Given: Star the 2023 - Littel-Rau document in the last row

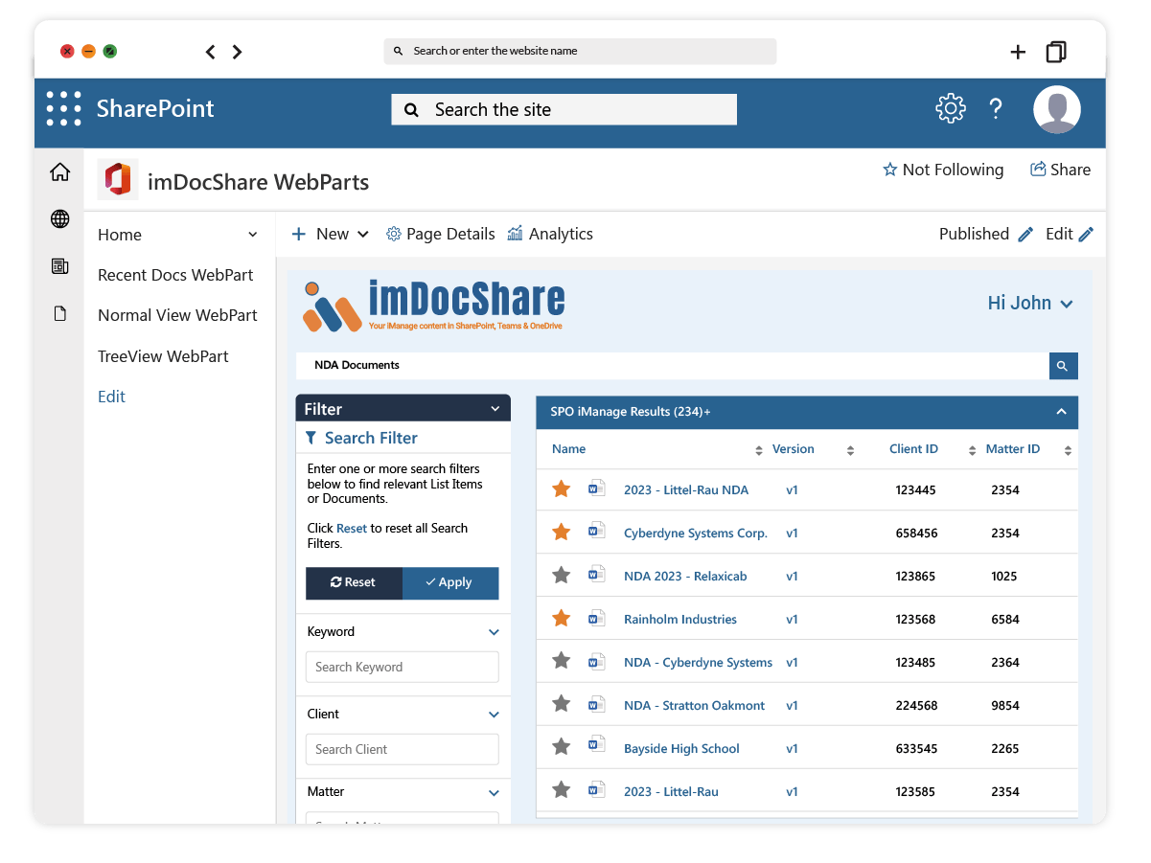Looking at the screenshot, I should [562, 790].
